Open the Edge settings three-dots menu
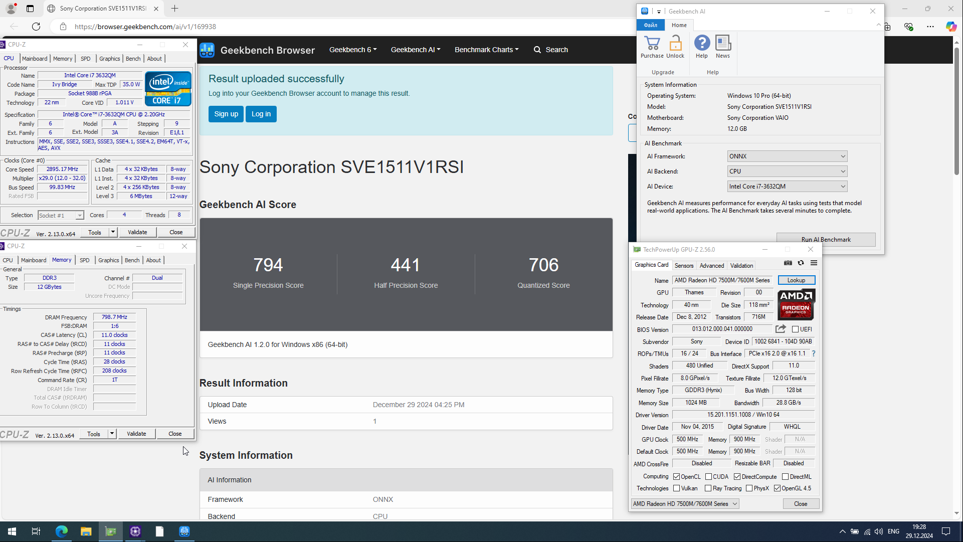The image size is (963, 542). coord(930,27)
